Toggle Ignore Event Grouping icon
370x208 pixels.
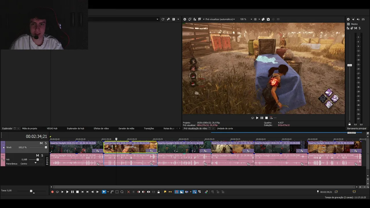click(199, 192)
